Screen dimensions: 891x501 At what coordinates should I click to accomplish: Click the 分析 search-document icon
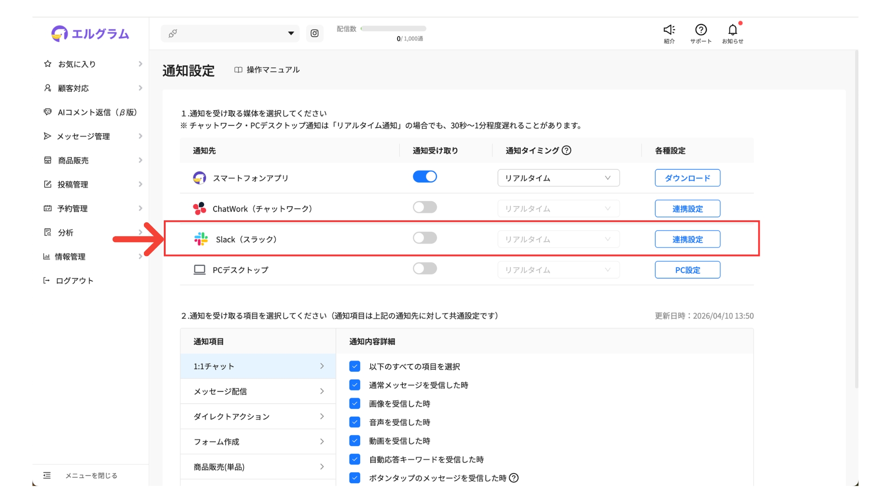pyautogui.click(x=47, y=232)
